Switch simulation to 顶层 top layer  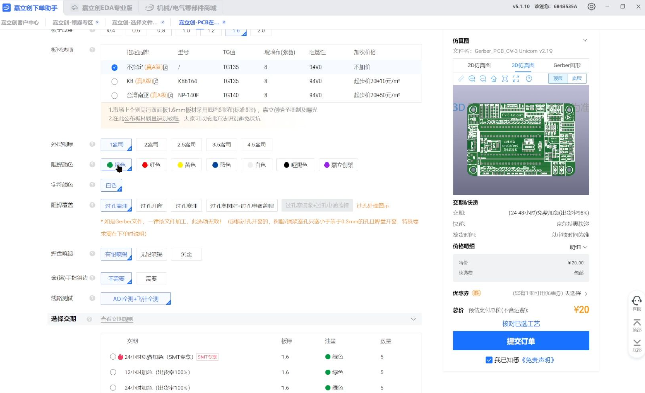[558, 78]
